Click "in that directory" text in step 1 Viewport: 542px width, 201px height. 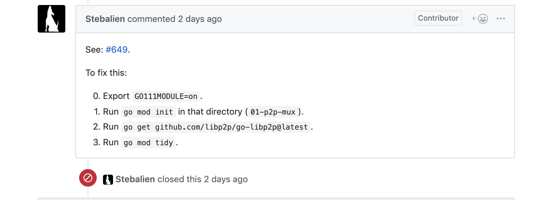click(210, 112)
